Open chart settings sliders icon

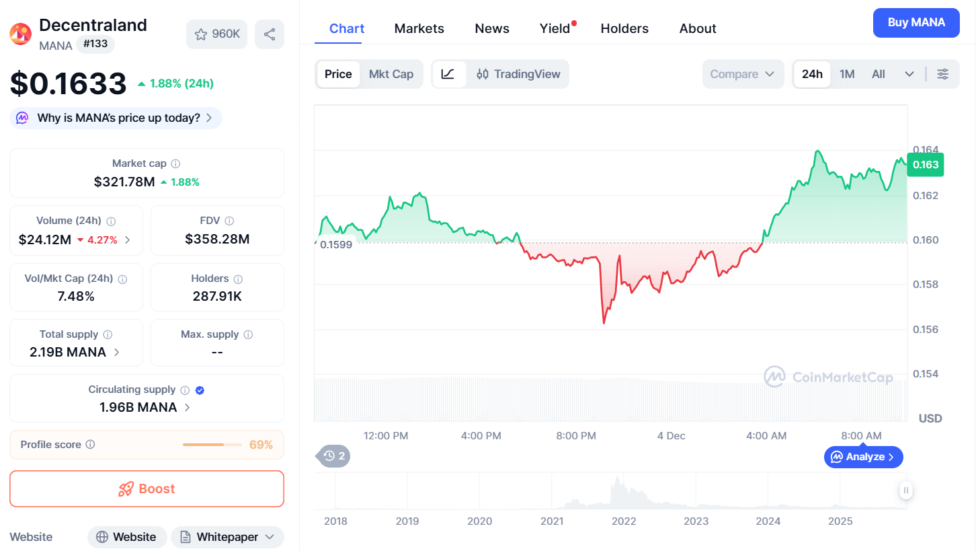(x=943, y=74)
